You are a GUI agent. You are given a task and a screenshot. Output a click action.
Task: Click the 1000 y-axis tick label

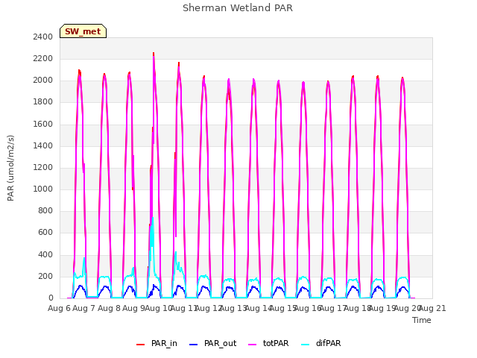pos(43,189)
